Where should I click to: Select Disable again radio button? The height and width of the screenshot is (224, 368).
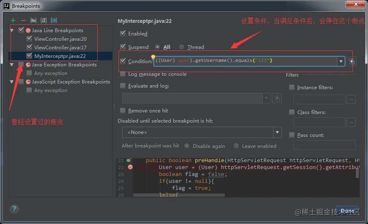click(x=187, y=146)
